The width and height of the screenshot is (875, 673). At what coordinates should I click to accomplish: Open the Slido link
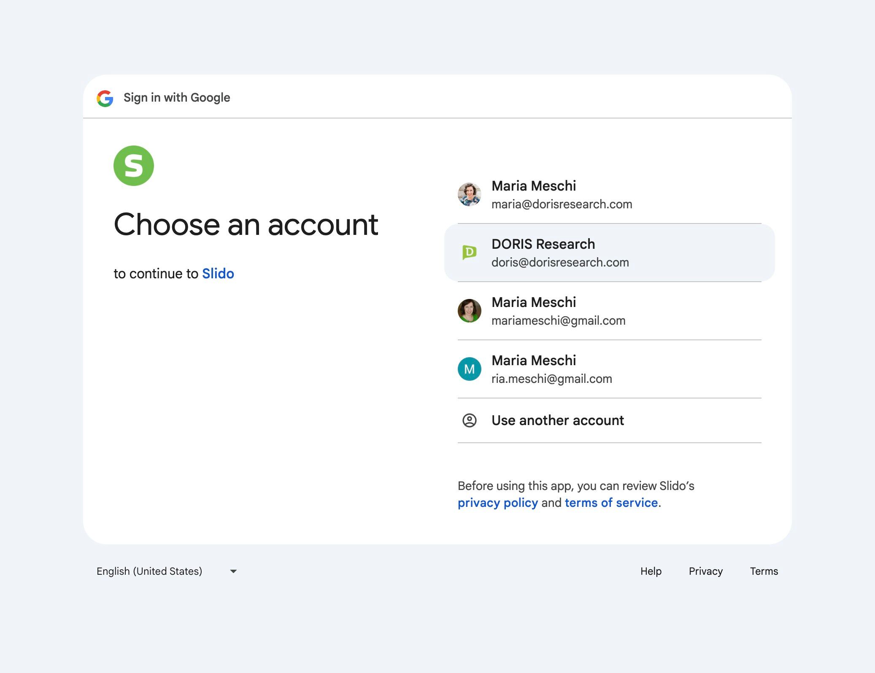coord(218,274)
